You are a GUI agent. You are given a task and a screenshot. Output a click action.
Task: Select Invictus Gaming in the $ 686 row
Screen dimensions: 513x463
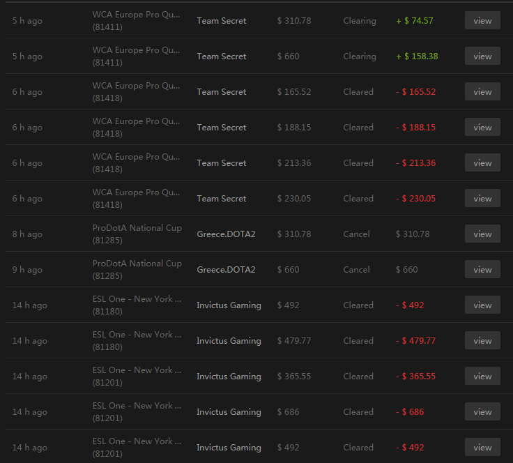pos(229,412)
